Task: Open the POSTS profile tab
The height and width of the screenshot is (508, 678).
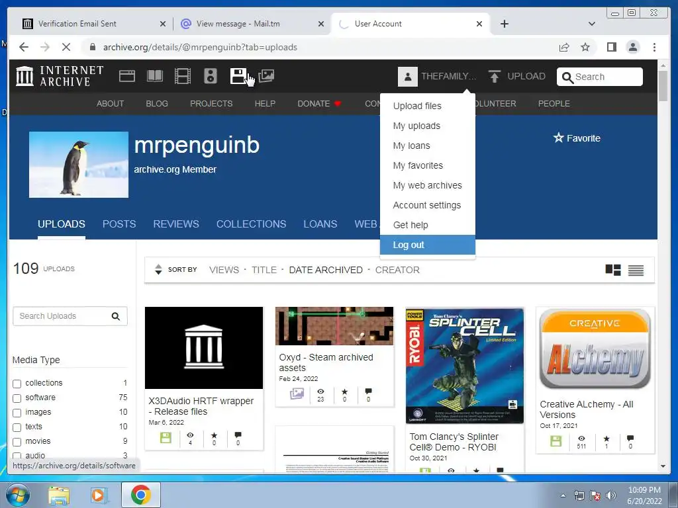Action: pos(119,224)
